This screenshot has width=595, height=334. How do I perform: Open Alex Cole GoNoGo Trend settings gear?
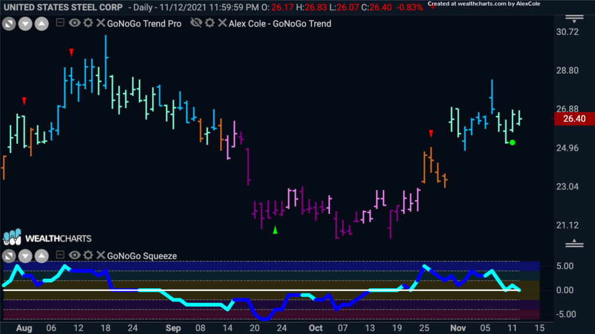click(x=209, y=23)
